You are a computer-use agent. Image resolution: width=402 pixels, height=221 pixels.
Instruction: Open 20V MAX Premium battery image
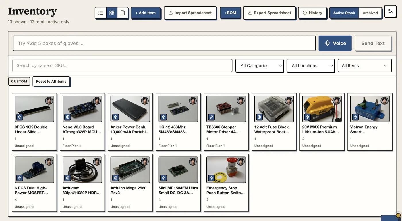(x=322, y=109)
